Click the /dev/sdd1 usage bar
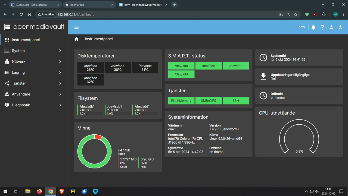The height and width of the screenshot is (196, 348). point(147,113)
